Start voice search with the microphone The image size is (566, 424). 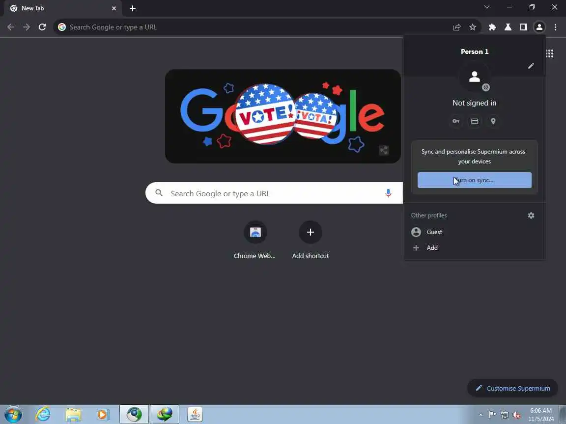pos(389,193)
